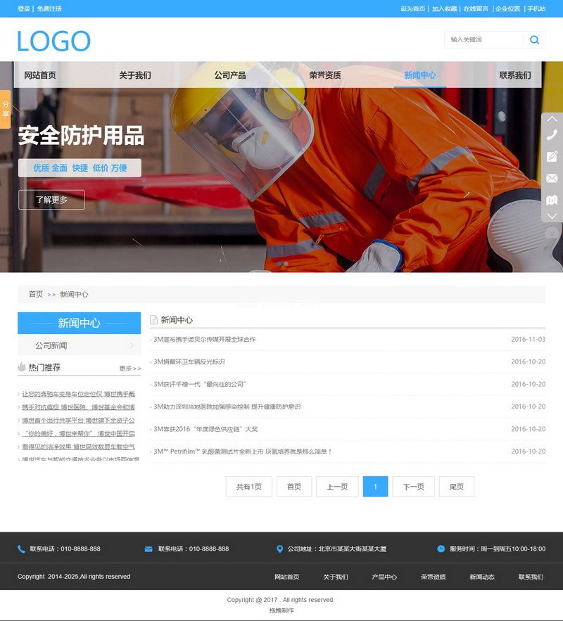Open news 3M获评千禧一代 最向往的公司
563x621 pixels.
tap(200, 384)
